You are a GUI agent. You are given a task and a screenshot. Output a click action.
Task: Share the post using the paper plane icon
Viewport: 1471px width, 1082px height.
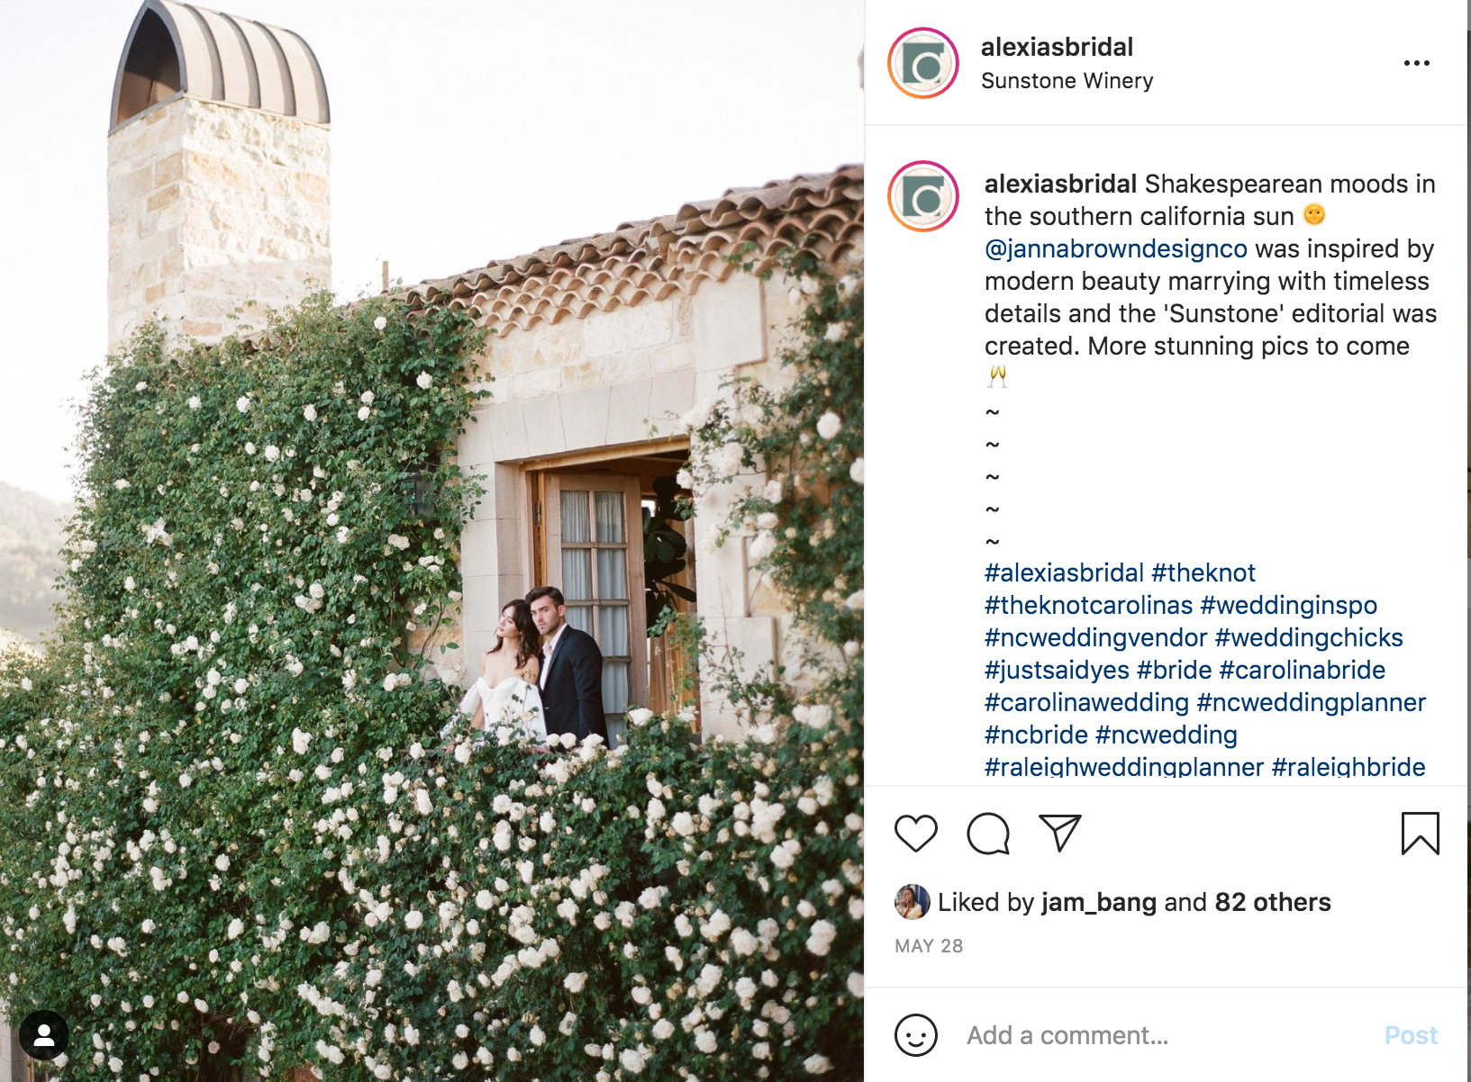[1059, 834]
